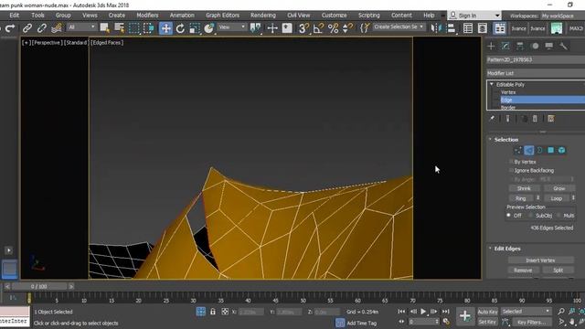Click the Auto Key button
585x329 pixels.
(x=487, y=312)
